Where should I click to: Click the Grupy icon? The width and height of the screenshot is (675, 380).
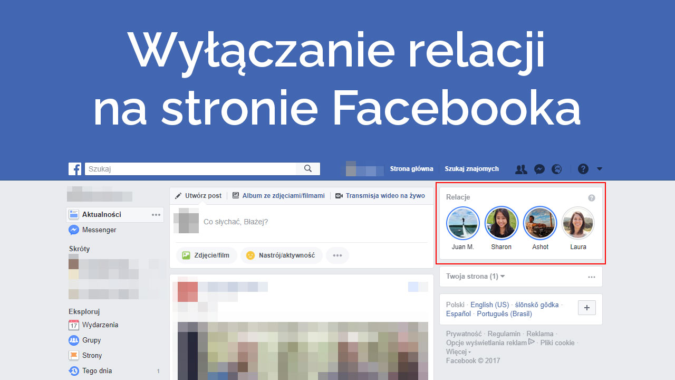tap(74, 340)
